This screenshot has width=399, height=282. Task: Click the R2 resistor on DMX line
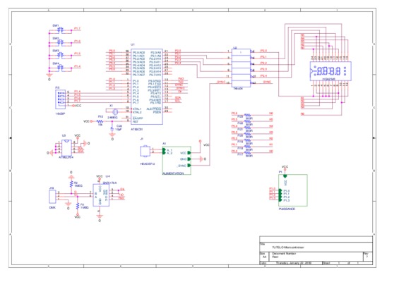(x=71, y=184)
